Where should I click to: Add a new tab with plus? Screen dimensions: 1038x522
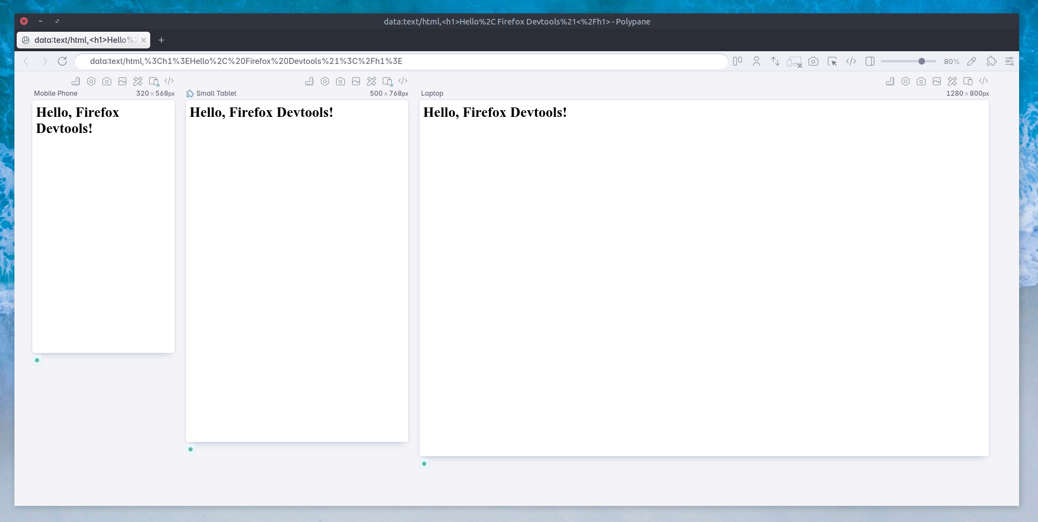coord(161,40)
